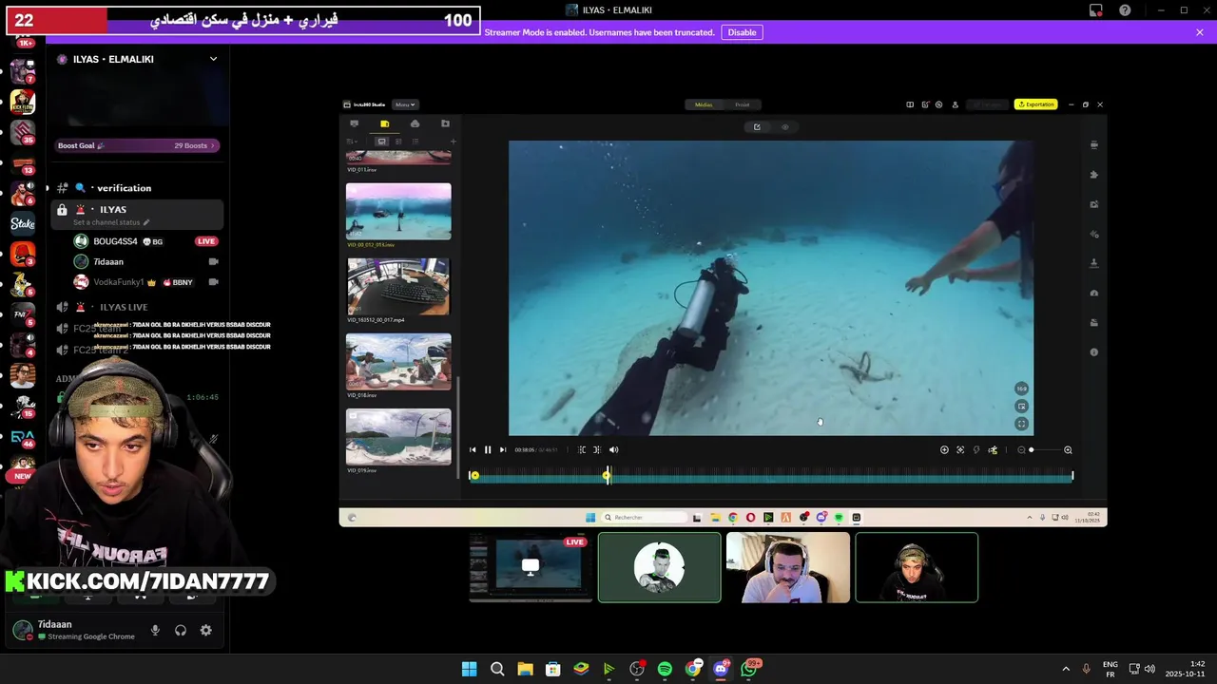Select list view mode in media panel

pyautogui.click(x=415, y=142)
